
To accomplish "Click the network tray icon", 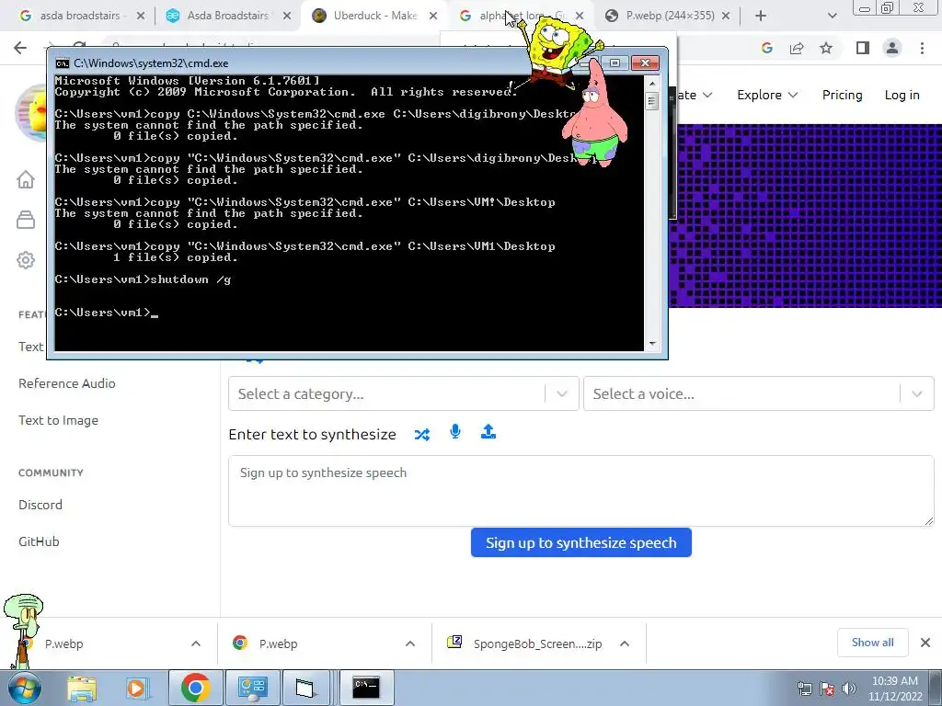I will (x=804, y=689).
